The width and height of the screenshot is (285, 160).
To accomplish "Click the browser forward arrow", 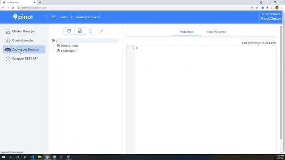I will [x=8, y=8].
